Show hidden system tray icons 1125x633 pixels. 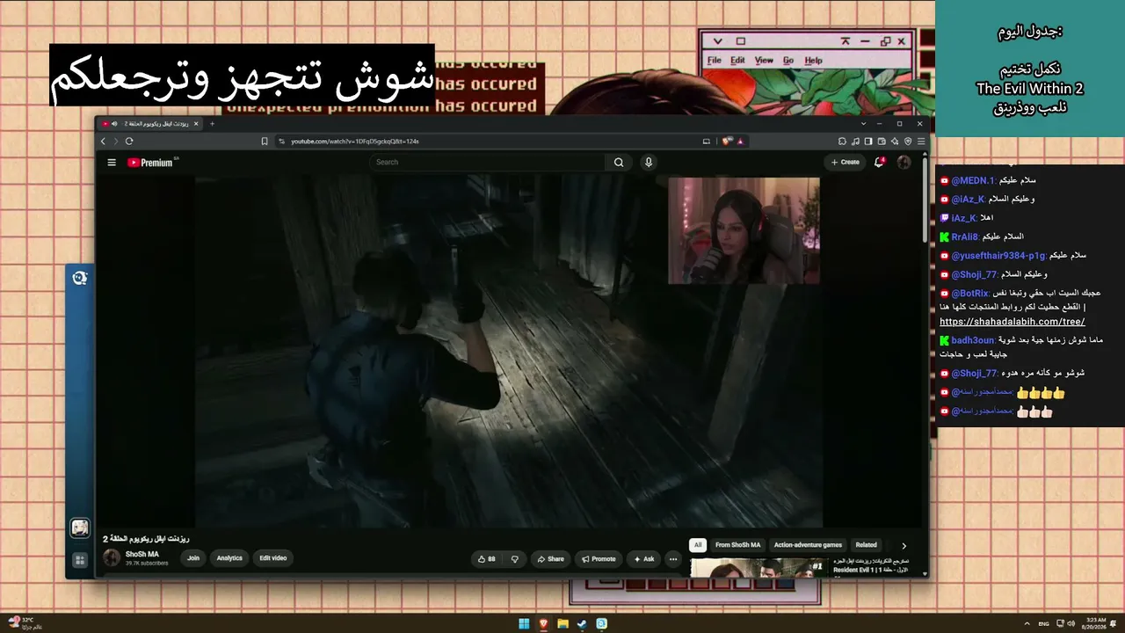point(1027,624)
